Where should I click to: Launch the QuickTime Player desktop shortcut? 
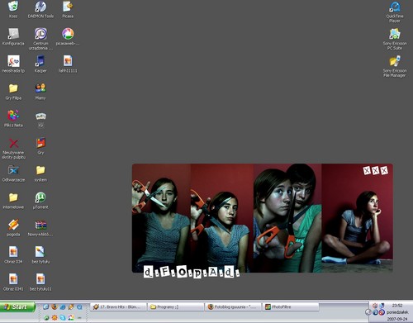[x=395, y=12]
